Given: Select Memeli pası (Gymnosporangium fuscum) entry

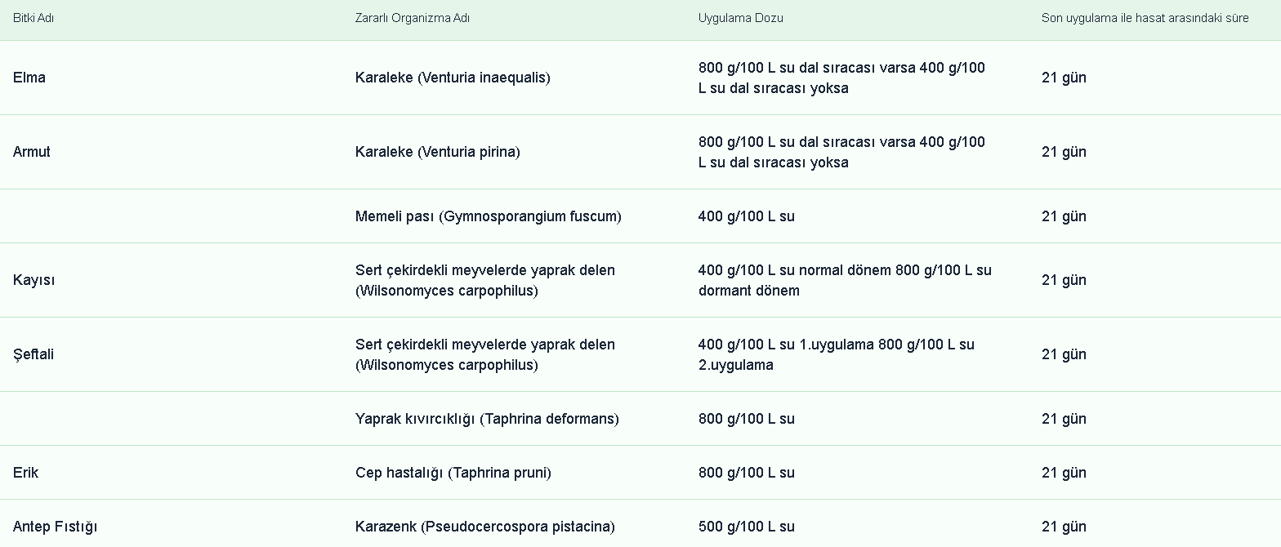Looking at the screenshot, I should [488, 216].
